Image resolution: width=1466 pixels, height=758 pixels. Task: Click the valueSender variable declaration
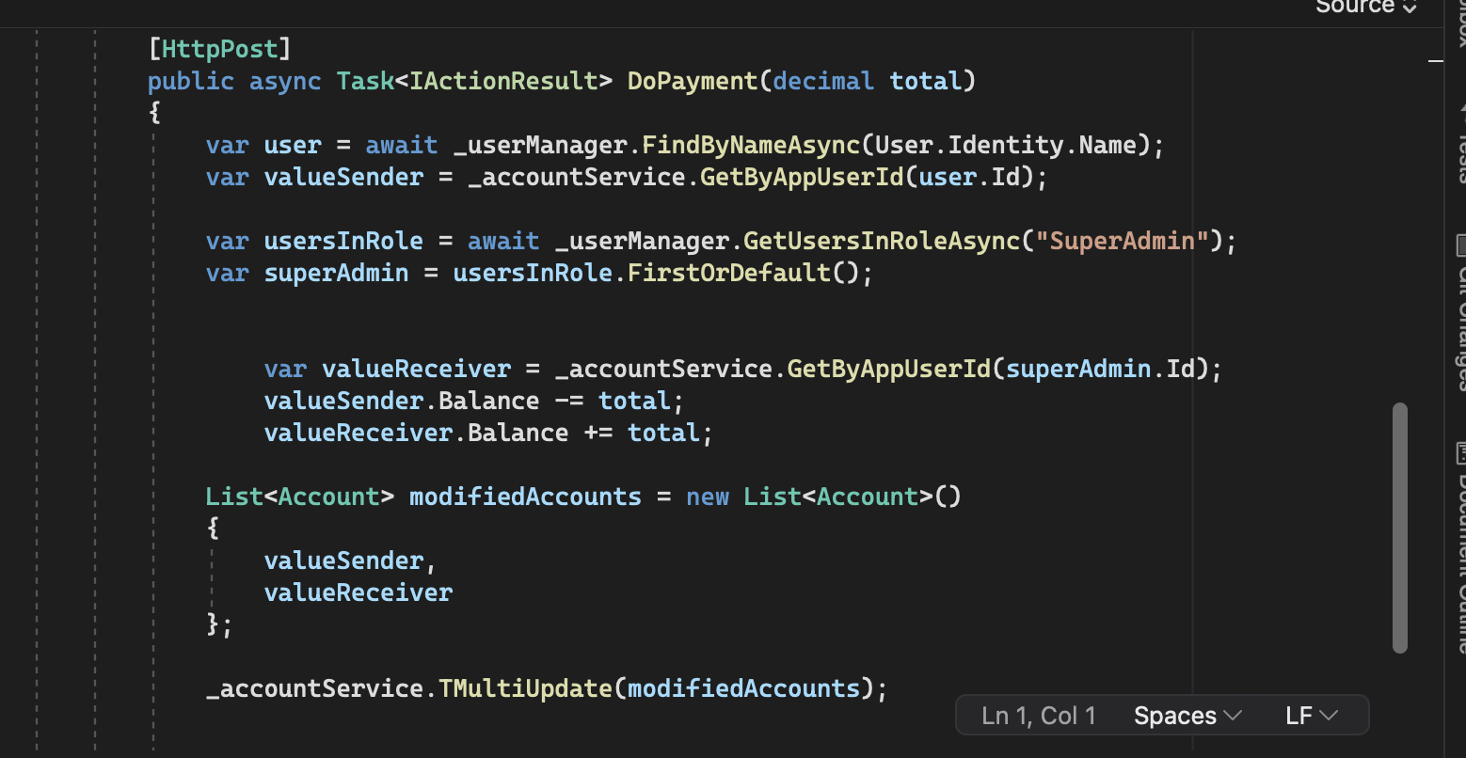point(344,177)
